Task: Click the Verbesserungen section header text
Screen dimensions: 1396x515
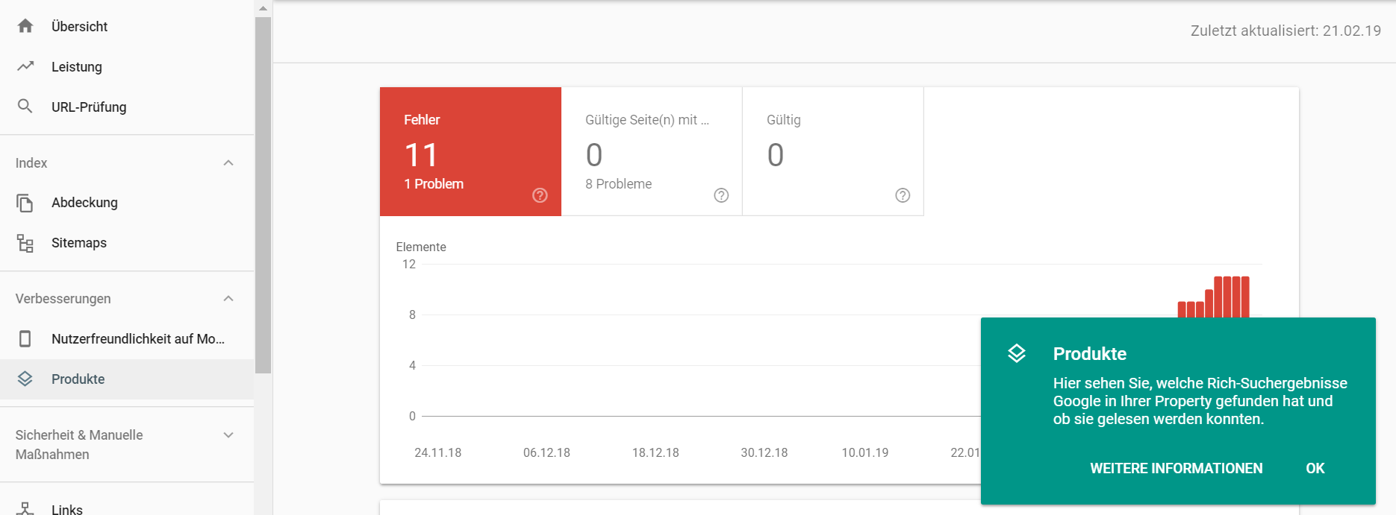Action: tap(63, 299)
